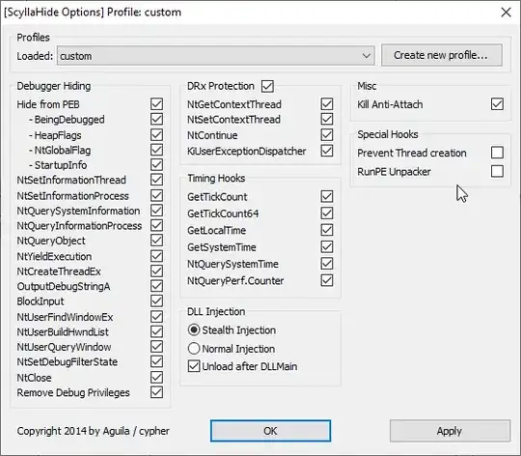This screenshot has width=521, height=456.
Task: Enable Prevent Thread creation hook
Action: click(x=497, y=153)
